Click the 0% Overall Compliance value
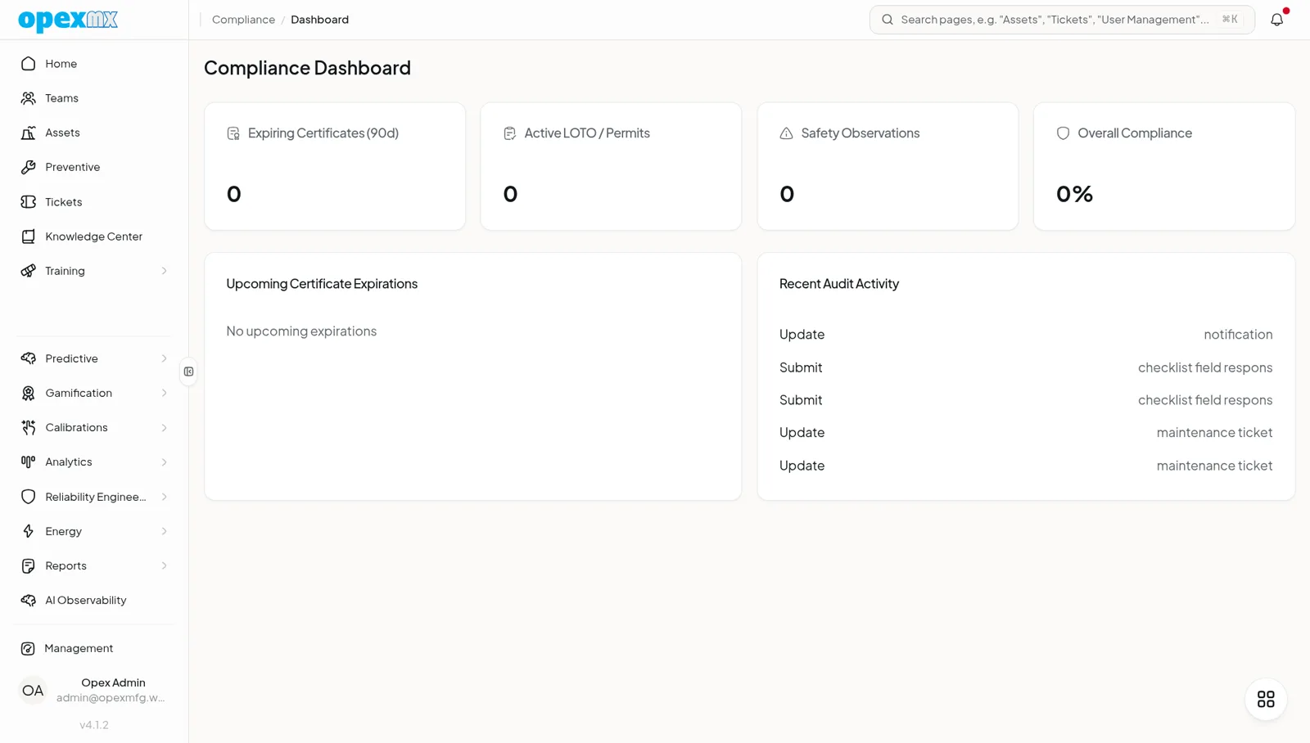The height and width of the screenshot is (743, 1310). (x=1074, y=194)
